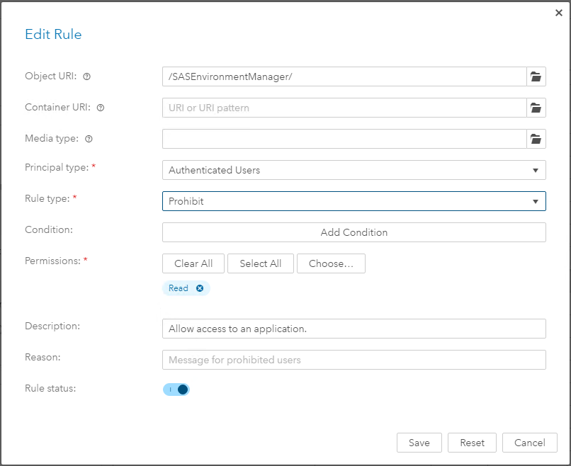The width and height of the screenshot is (571, 466).
Task: Select all permissions
Action: click(260, 263)
